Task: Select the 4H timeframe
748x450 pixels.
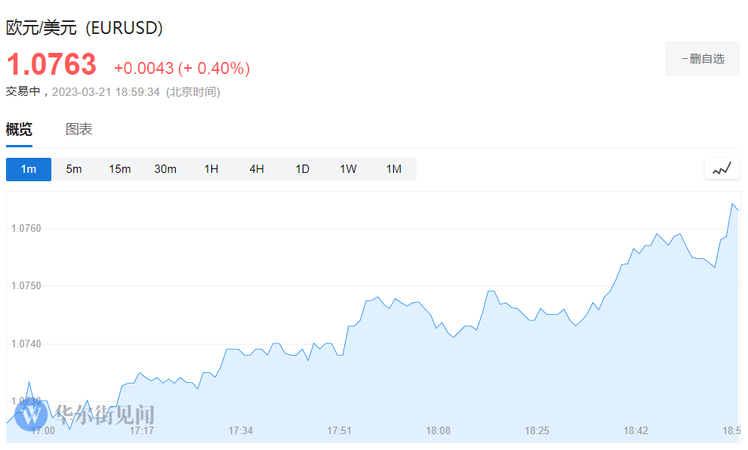Action: [x=257, y=169]
